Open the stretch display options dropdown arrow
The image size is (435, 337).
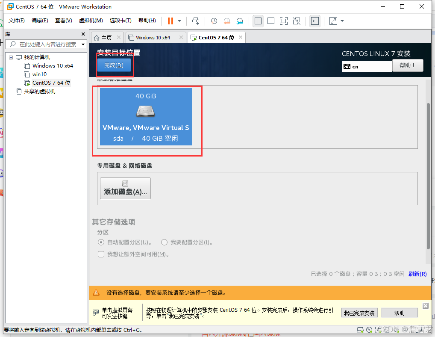(342, 21)
